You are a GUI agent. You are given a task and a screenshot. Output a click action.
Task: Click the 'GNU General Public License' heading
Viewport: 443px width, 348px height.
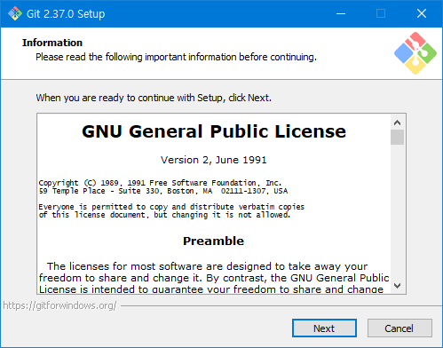click(214, 131)
